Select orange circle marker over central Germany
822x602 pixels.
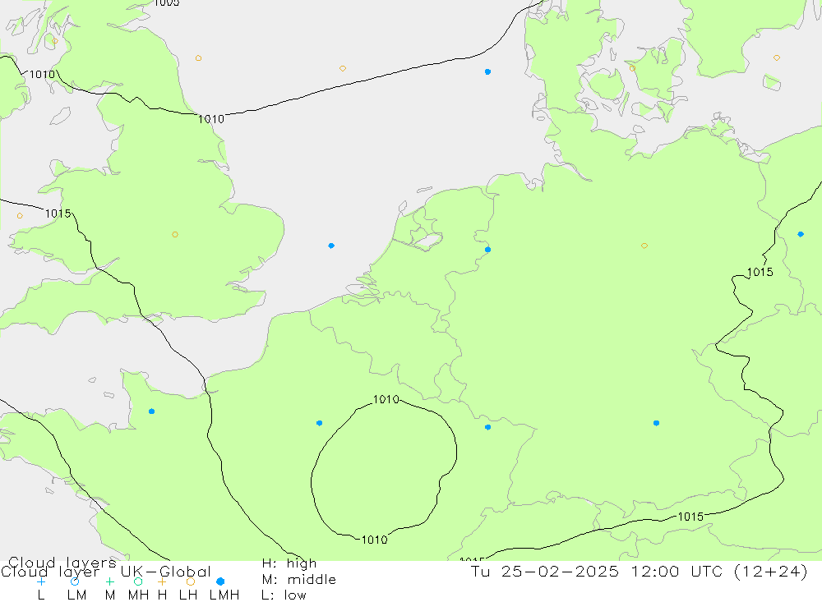click(644, 246)
